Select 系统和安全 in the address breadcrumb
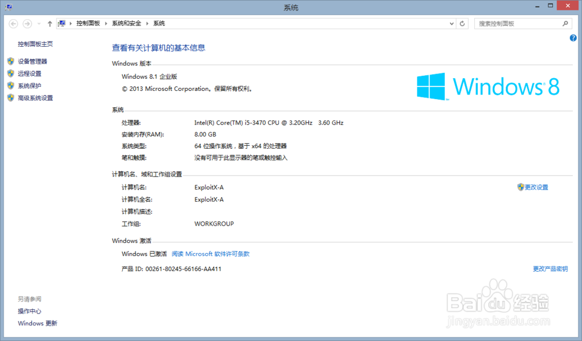 pos(126,23)
